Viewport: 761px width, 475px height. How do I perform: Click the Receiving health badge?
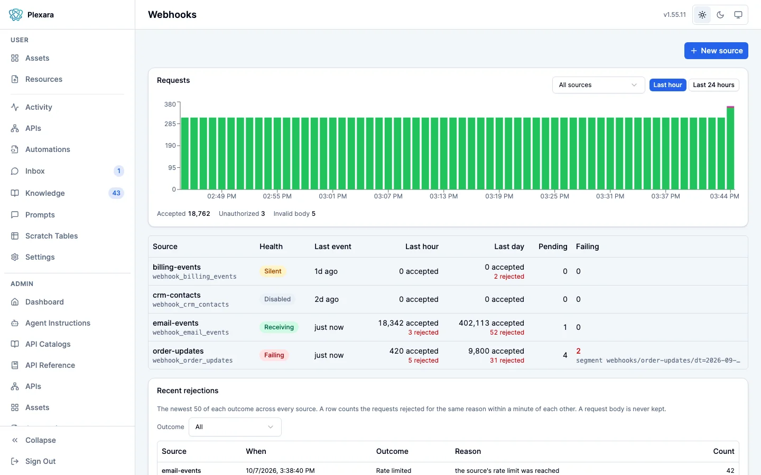[x=279, y=327]
